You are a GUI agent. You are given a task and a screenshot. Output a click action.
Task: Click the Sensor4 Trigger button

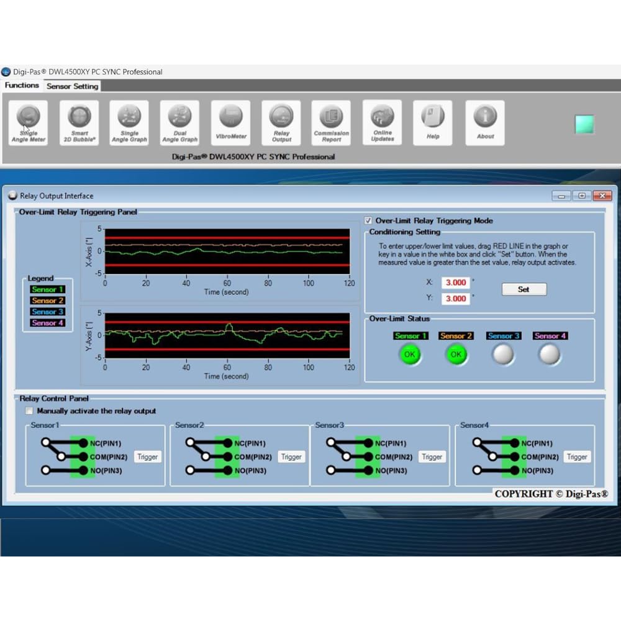(x=577, y=456)
